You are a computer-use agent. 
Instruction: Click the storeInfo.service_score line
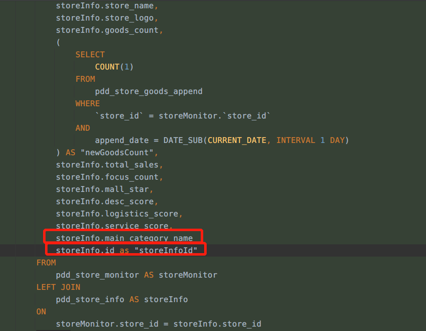(x=114, y=226)
